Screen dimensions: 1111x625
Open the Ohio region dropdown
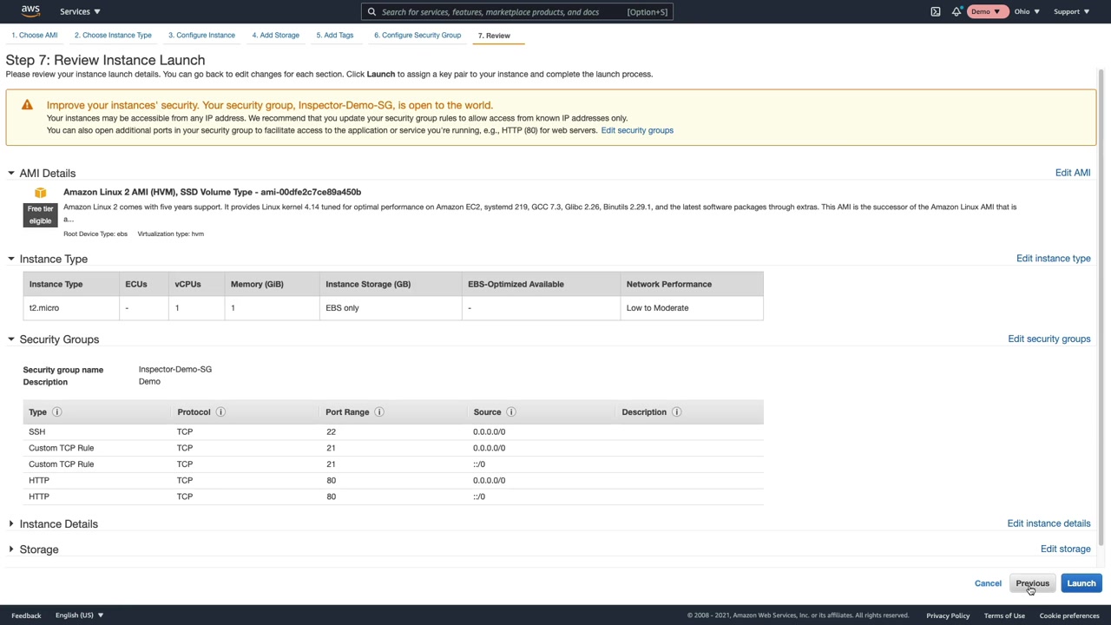point(1026,11)
